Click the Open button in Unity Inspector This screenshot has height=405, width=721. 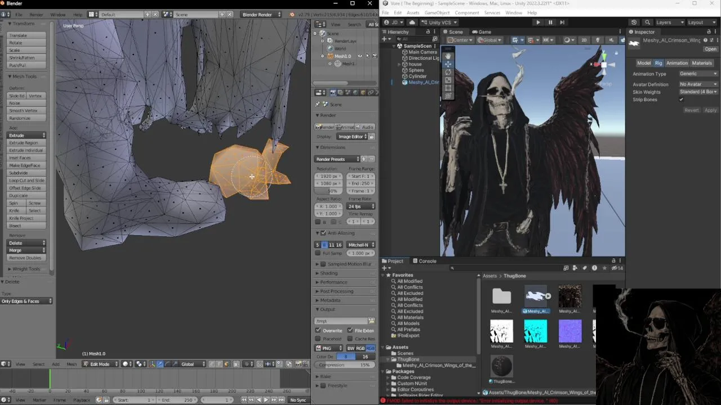pyautogui.click(x=710, y=49)
